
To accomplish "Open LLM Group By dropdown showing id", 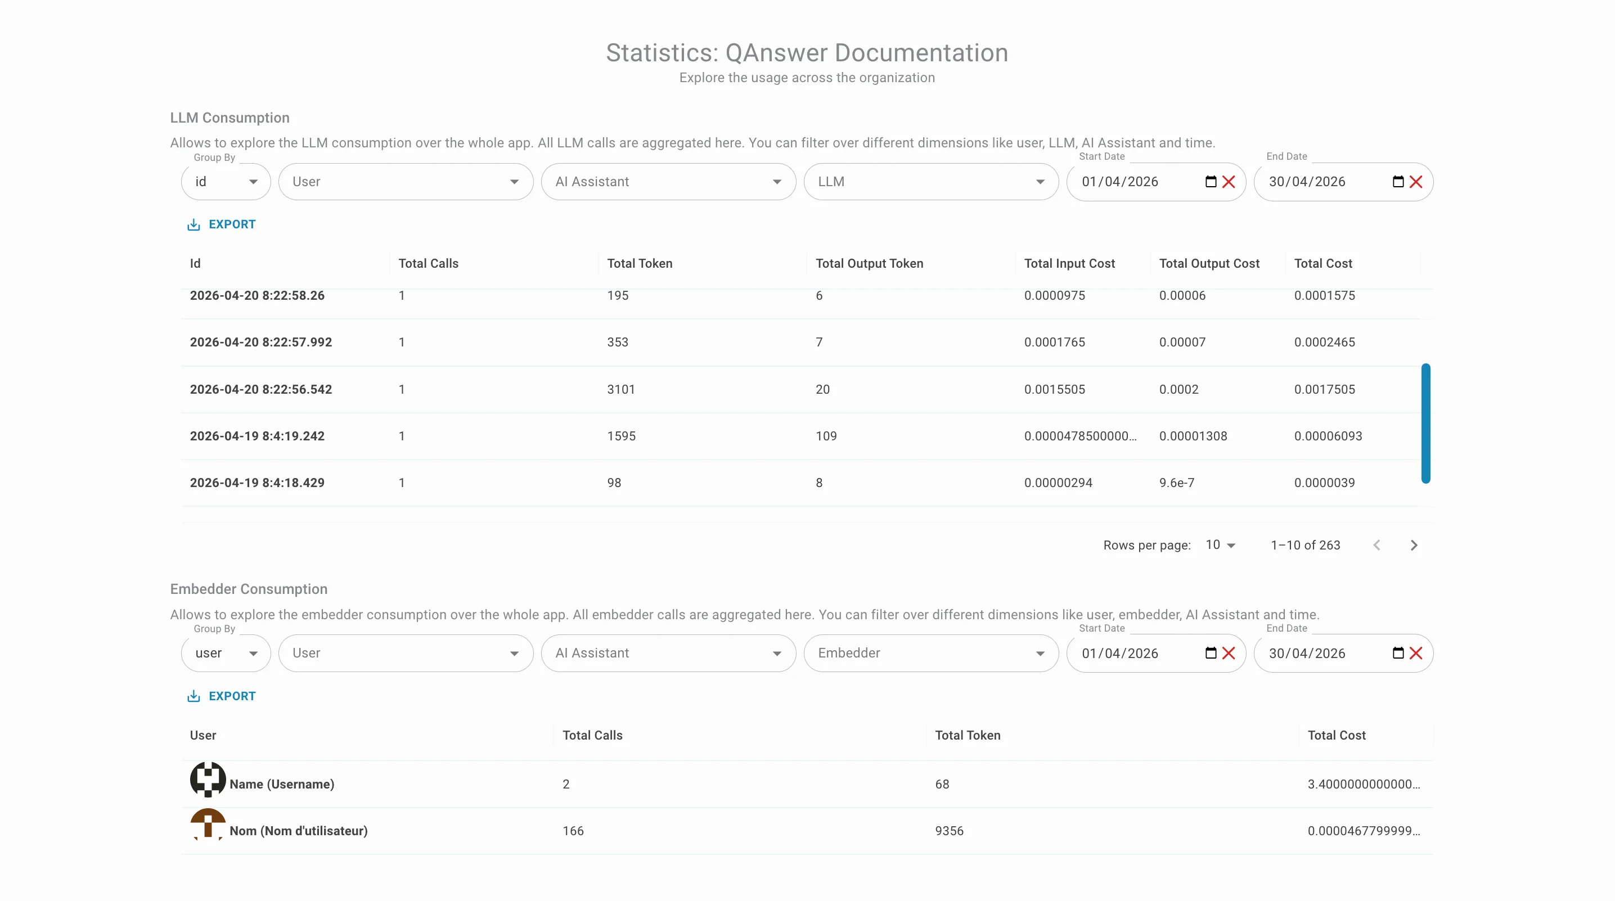I will tap(226, 182).
